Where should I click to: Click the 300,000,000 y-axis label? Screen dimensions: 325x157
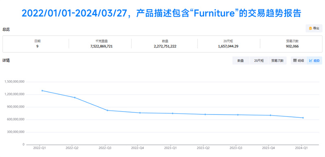[16, 132]
